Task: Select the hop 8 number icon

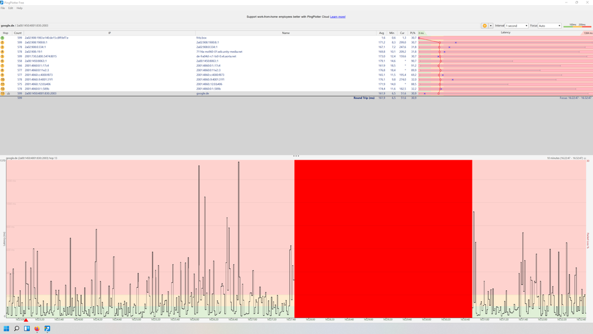Action: [x=2, y=70]
